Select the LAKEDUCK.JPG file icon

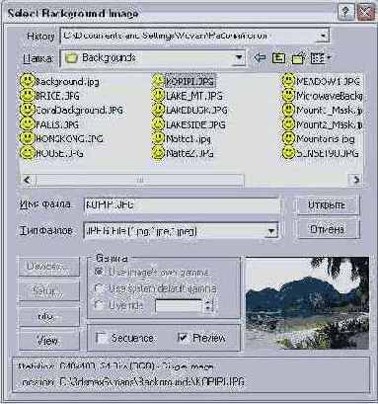tap(158, 110)
